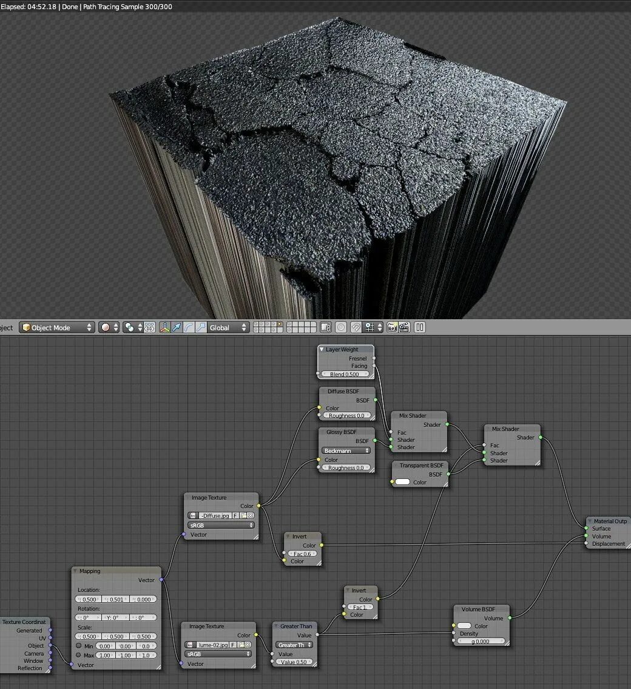Click the OpenGL render camera icon

tap(393, 327)
